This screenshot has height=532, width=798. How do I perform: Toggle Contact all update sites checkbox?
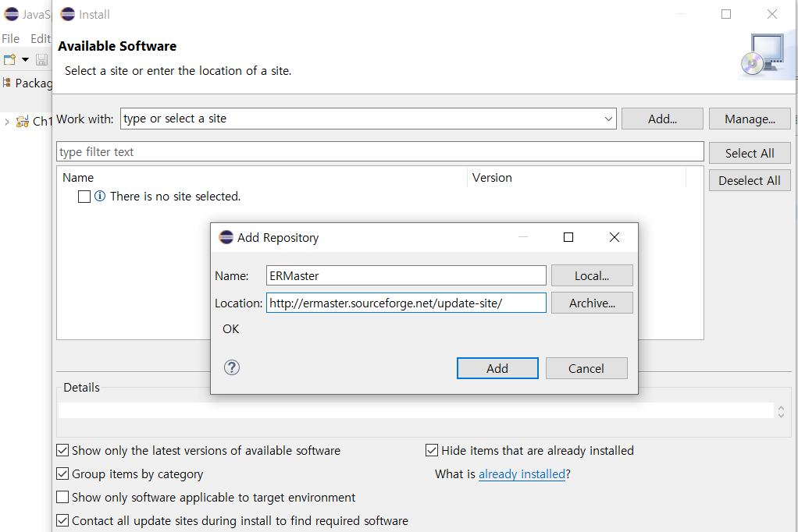pyautogui.click(x=62, y=520)
